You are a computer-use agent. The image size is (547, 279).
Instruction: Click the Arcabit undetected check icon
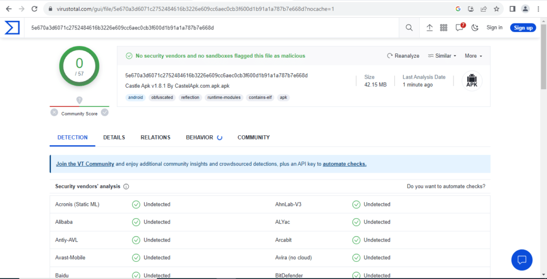point(356,240)
